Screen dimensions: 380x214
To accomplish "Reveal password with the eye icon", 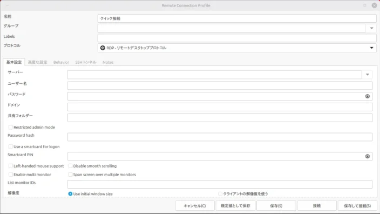I will [x=368, y=96].
